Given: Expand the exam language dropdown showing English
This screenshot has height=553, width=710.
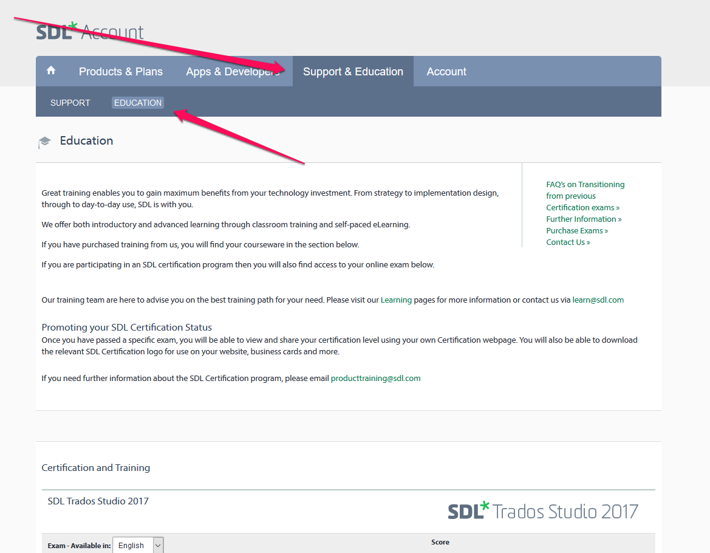Looking at the screenshot, I should 138,545.
